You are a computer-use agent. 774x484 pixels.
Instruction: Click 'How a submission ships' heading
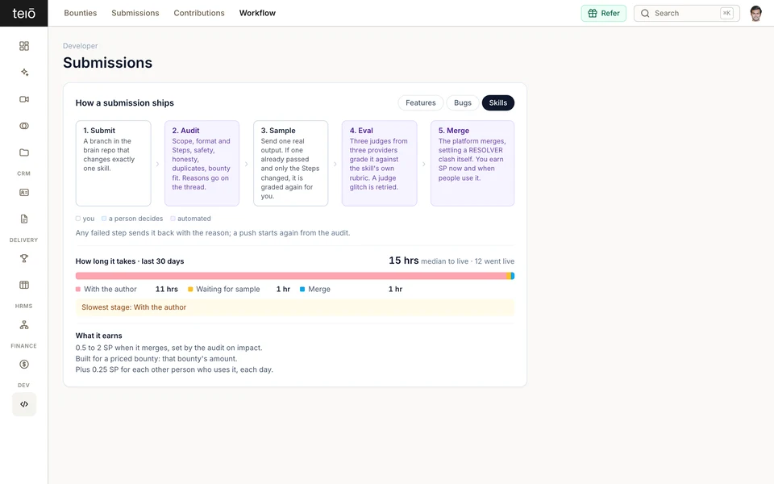coord(124,102)
